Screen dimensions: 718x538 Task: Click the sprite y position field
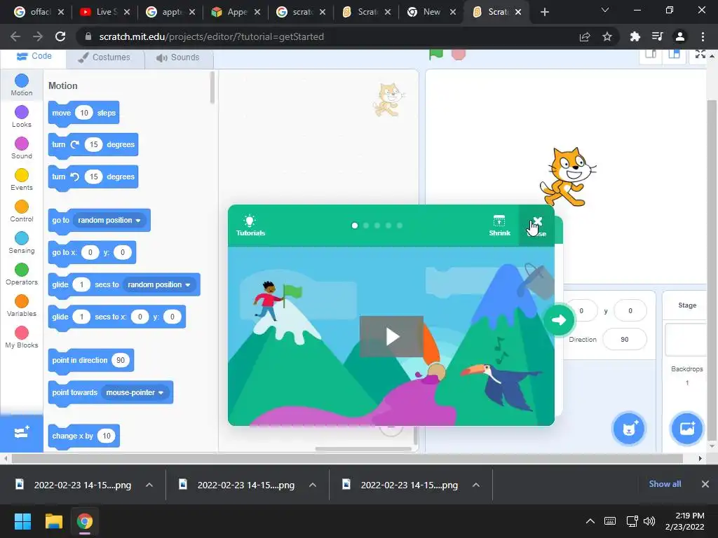pyautogui.click(x=630, y=311)
